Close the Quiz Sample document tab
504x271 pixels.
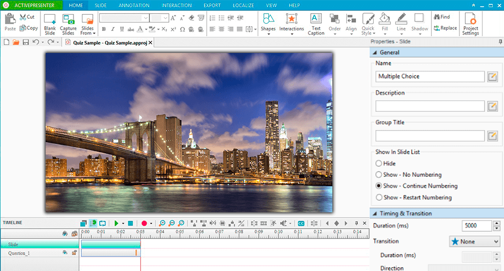(150, 42)
